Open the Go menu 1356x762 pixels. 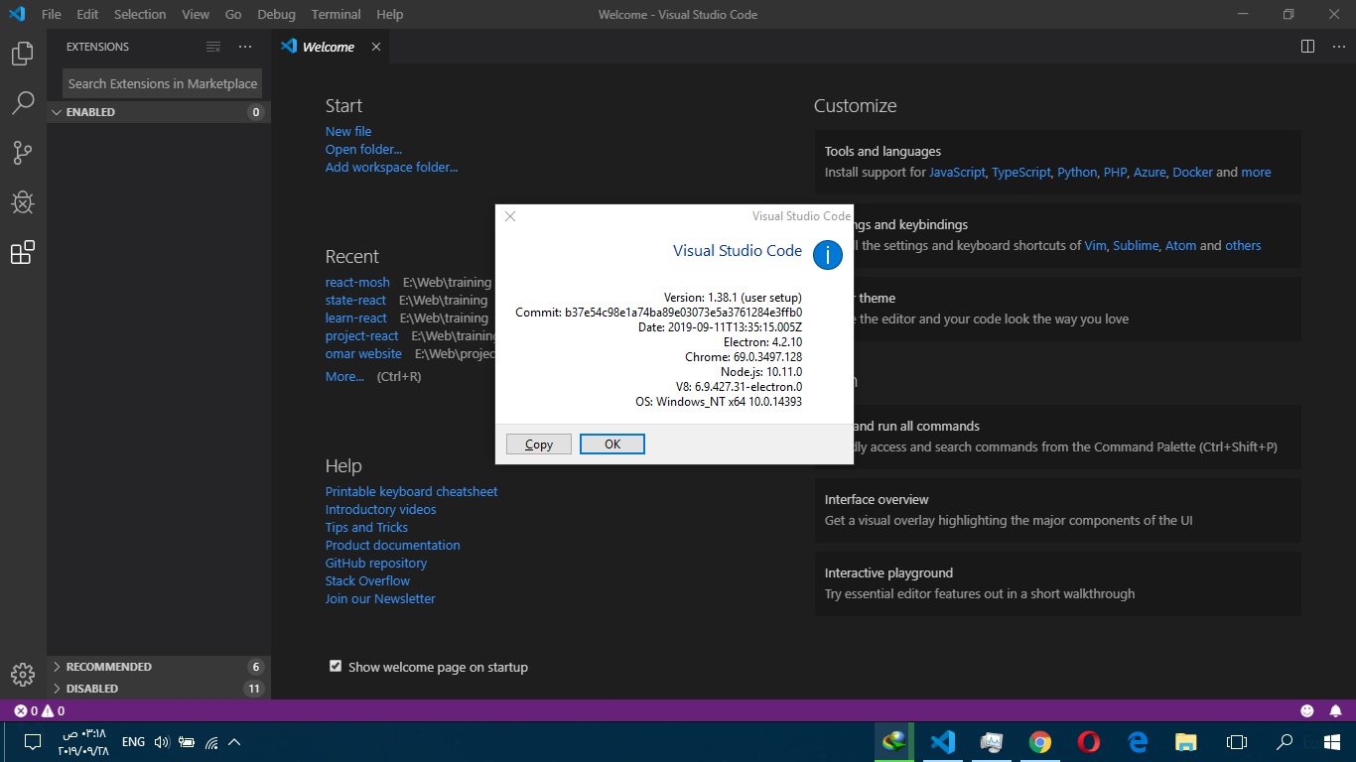pos(233,14)
